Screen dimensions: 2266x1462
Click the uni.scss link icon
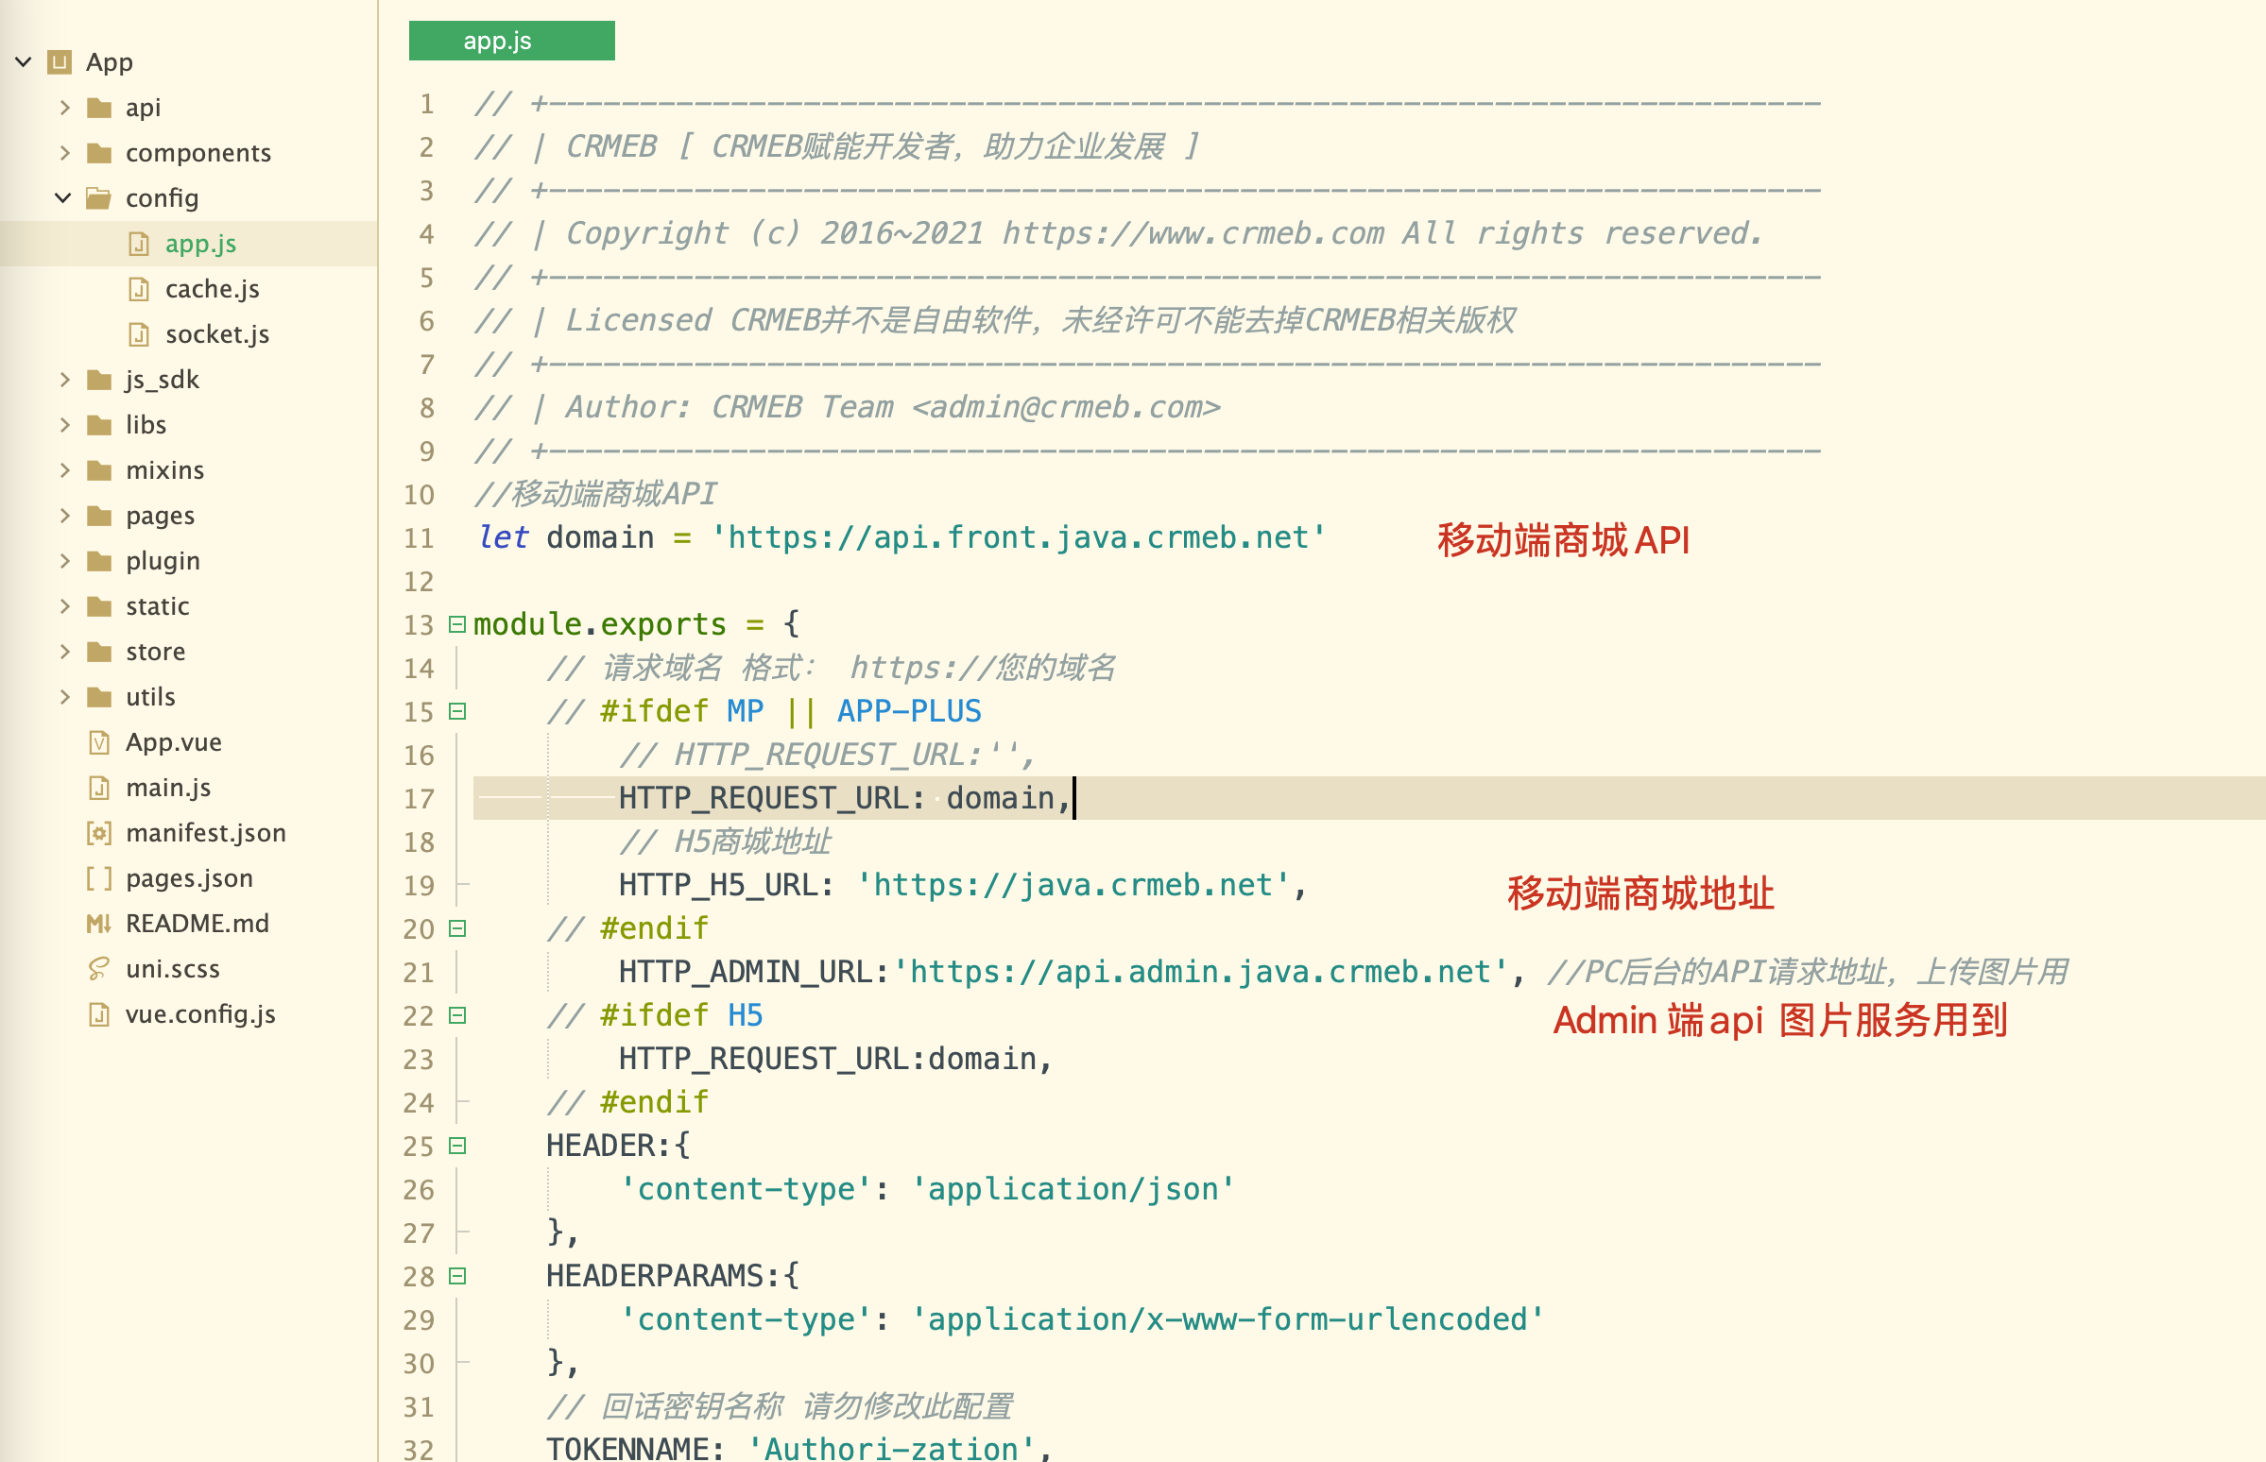click(100, 968)
